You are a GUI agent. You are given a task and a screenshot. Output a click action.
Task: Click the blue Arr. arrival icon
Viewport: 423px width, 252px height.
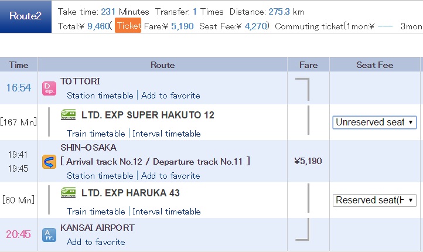[x=49, y=235]
